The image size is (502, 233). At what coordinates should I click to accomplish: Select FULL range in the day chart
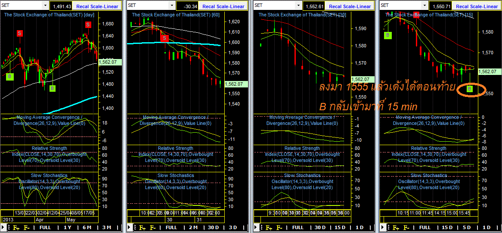coord(45,227)
